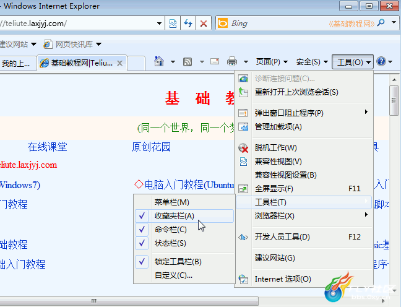Close the 基础教程网 tab
The image size is (401, 307).
(x=119, y=63)
